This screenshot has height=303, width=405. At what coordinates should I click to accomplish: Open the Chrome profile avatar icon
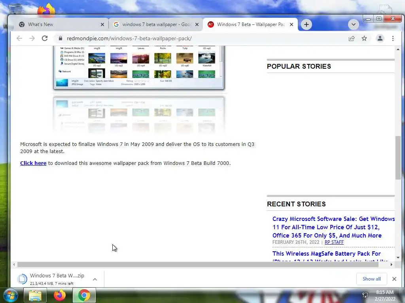pos(380,38)
